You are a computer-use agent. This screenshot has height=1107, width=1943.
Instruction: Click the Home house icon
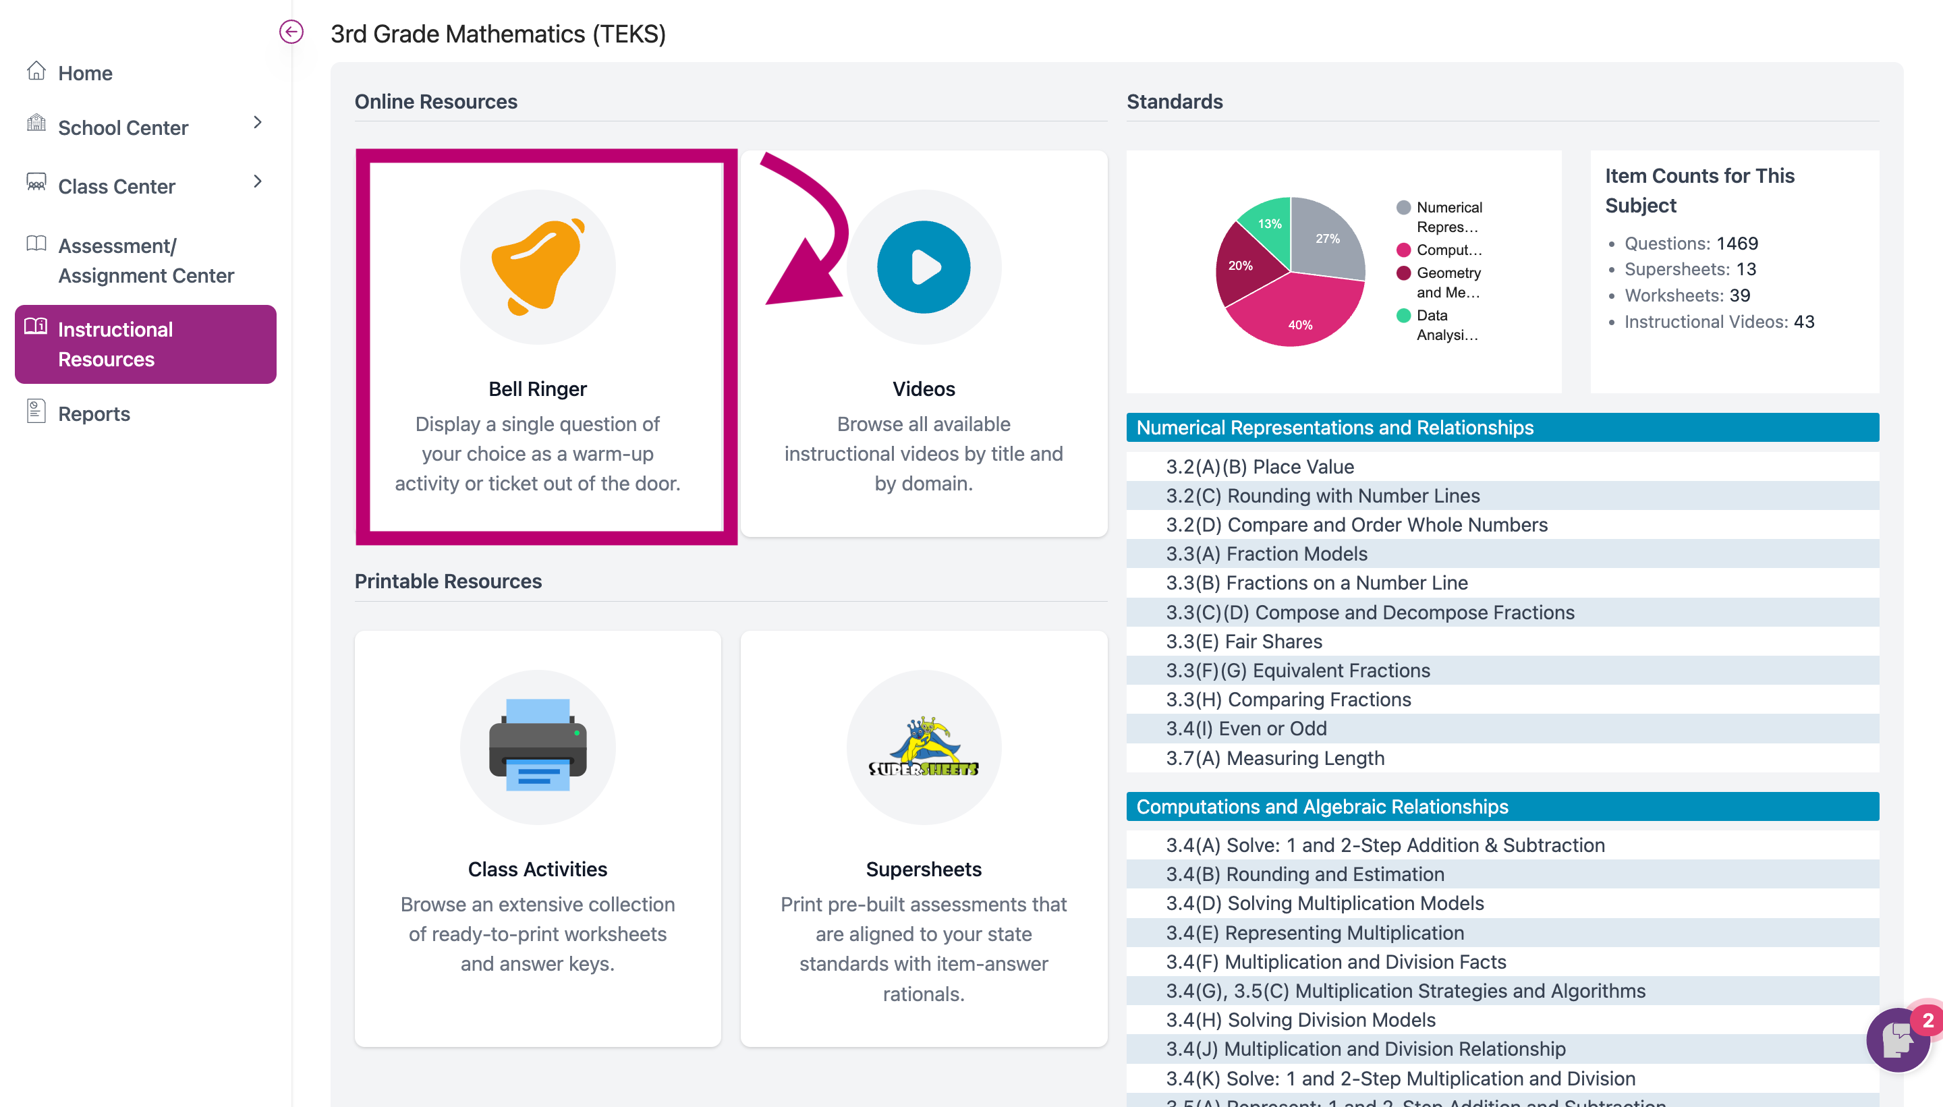[36, 72]
